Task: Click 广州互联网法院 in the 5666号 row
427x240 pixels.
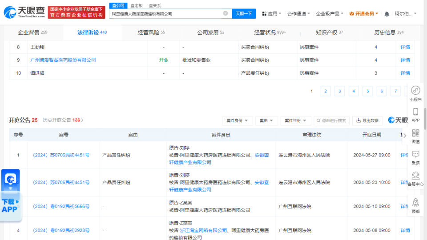Action: click(294, 206)
